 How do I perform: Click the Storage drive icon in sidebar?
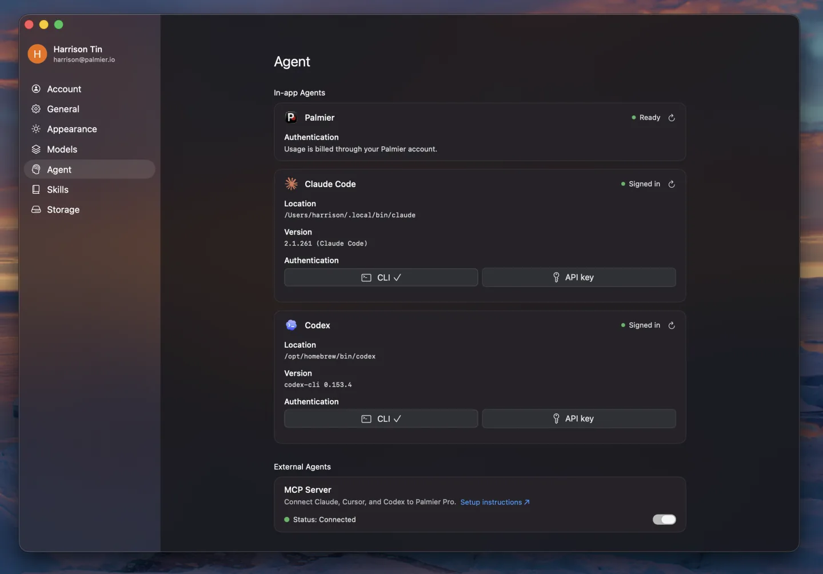(x=36, y=210)
